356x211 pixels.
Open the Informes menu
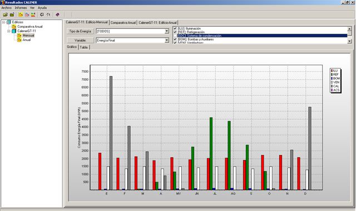point(21,8)
